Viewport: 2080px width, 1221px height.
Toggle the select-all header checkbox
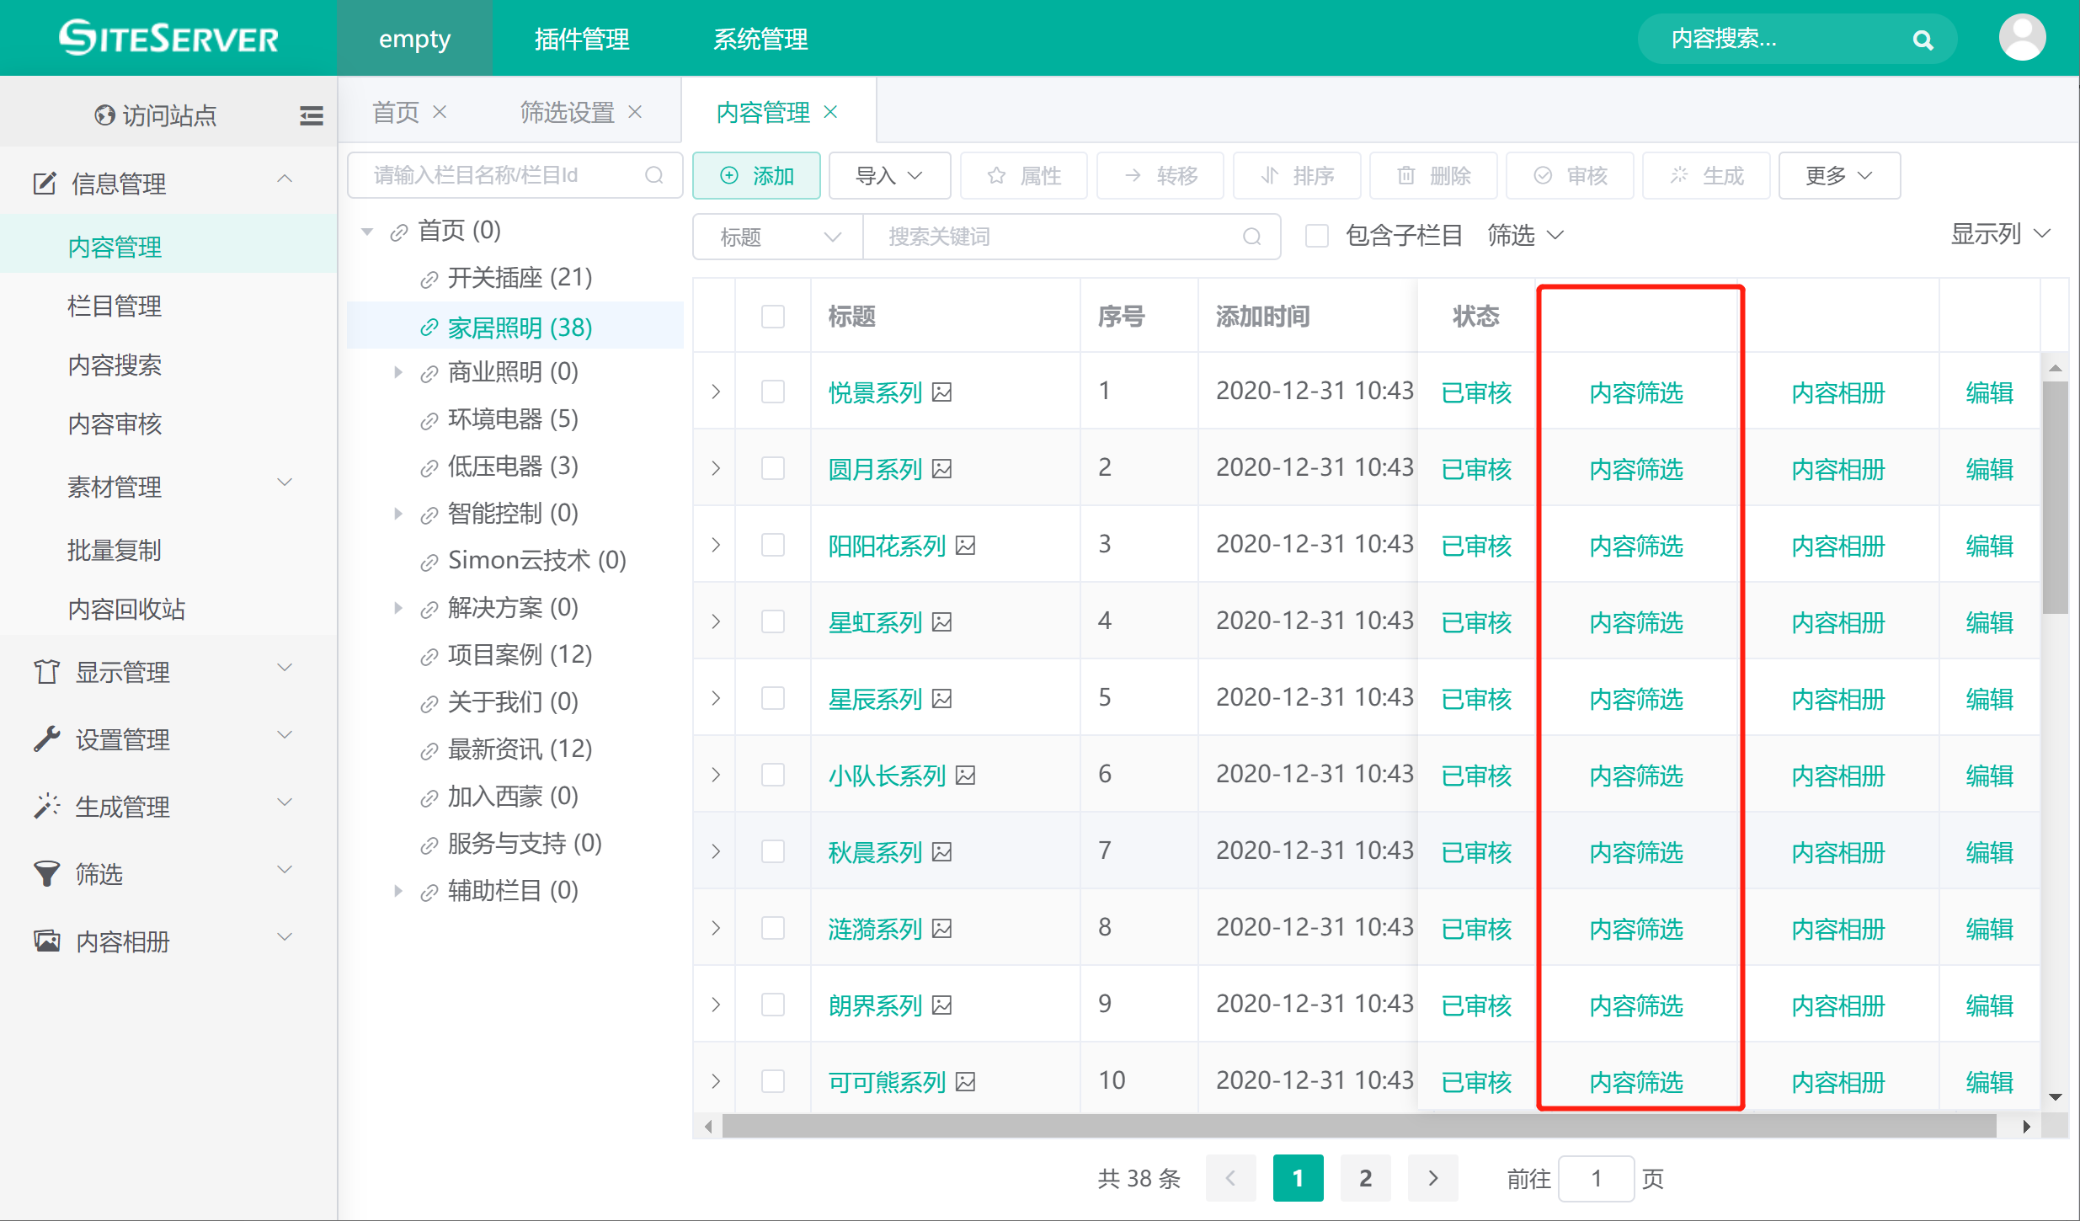coord(772,317)
